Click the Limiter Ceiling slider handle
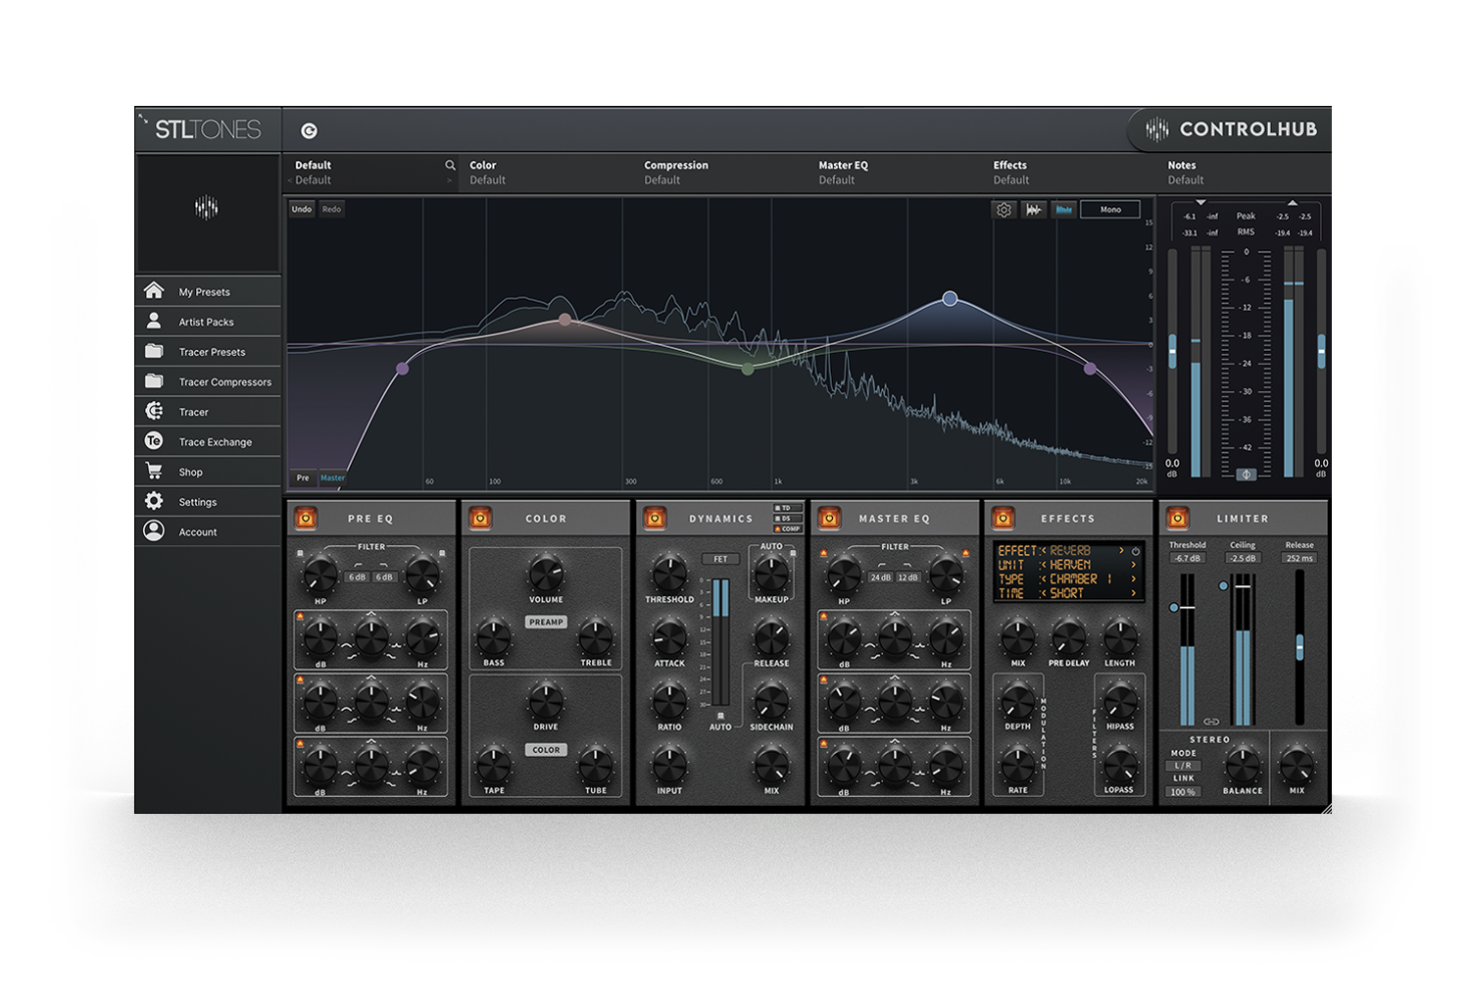 click(x=1223, y=586)
